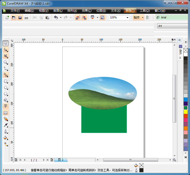Click the Undo arrow button

pos(56,17)
